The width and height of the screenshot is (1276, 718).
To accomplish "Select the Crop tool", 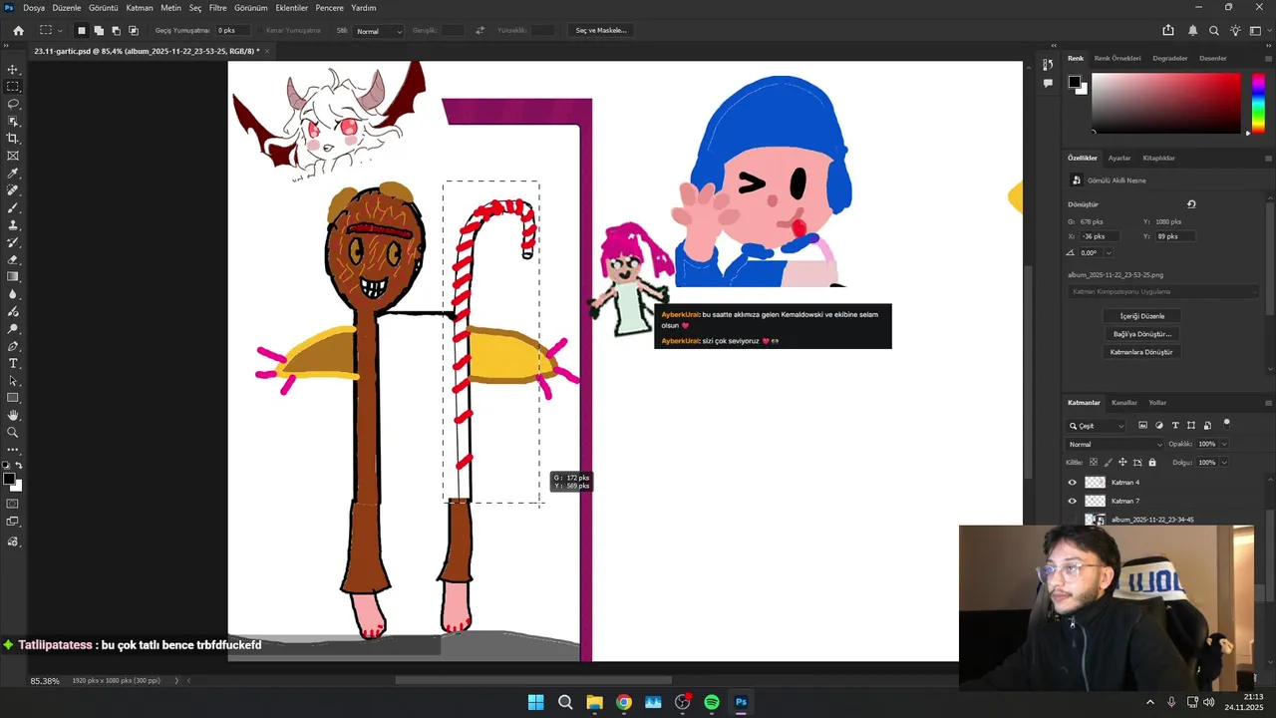I will point(13,139).
